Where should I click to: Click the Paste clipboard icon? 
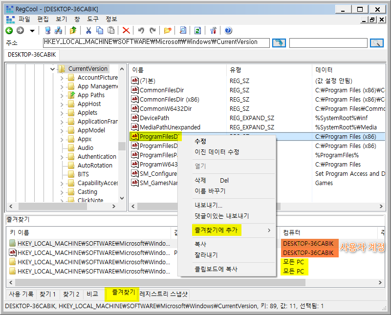point(111,30)
